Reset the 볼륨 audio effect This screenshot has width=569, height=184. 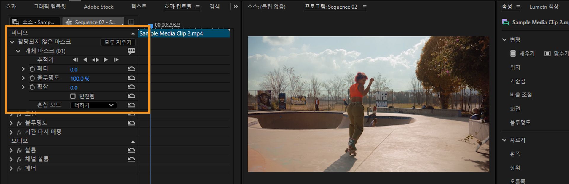[x=131, y=150]
